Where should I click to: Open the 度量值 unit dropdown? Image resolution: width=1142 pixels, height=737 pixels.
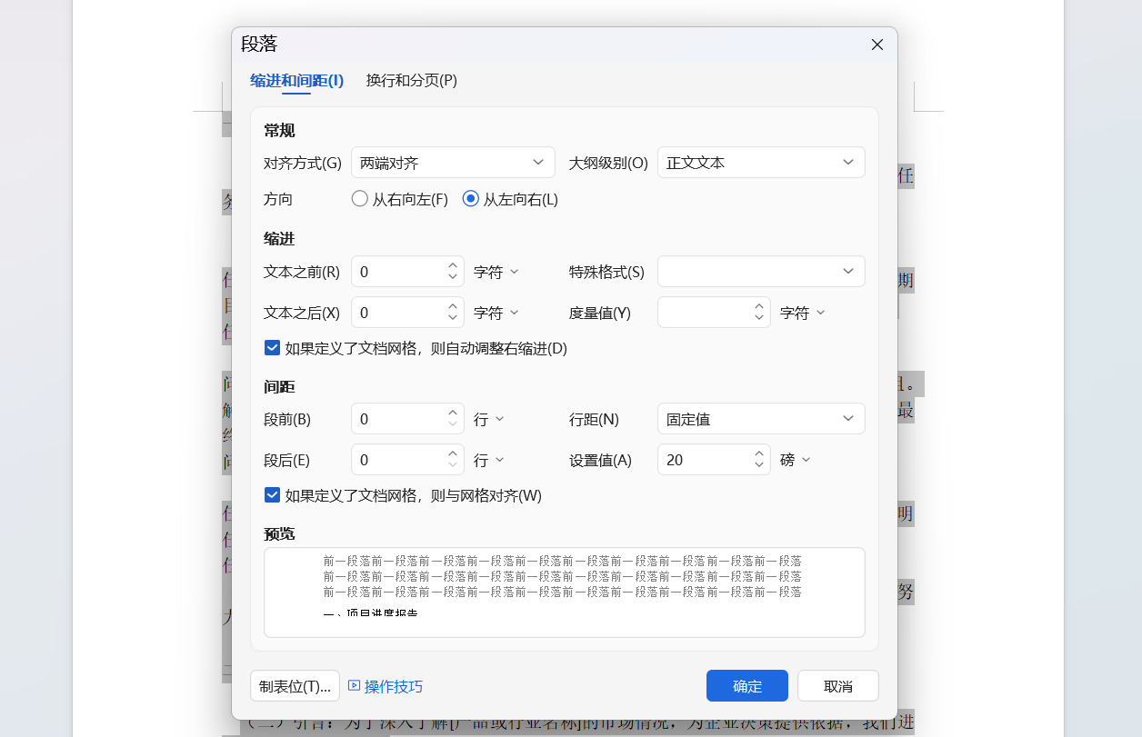click(x=801, y=312)
